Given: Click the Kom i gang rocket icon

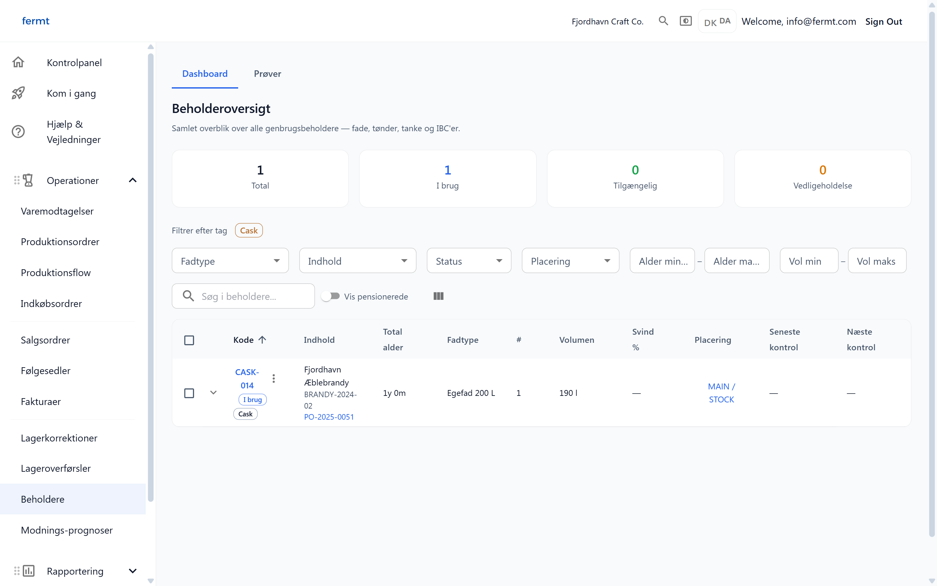Looking at the screenshot, I should [18, 93].
